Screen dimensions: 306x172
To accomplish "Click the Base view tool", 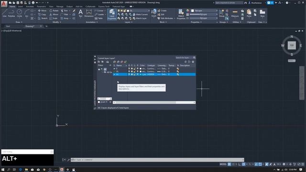I will [x=262, y=13].
